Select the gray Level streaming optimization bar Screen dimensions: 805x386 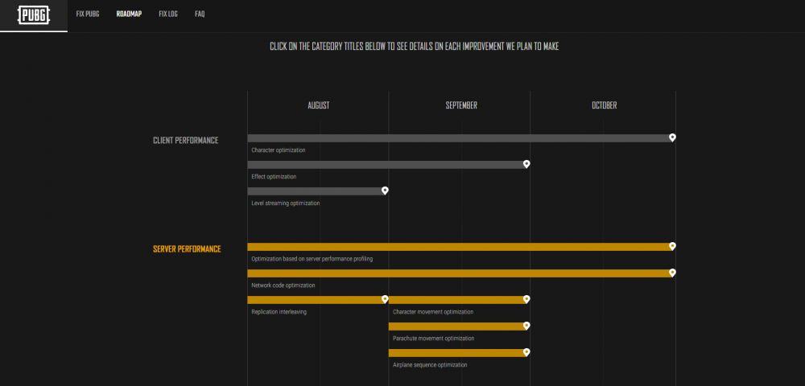318,191
